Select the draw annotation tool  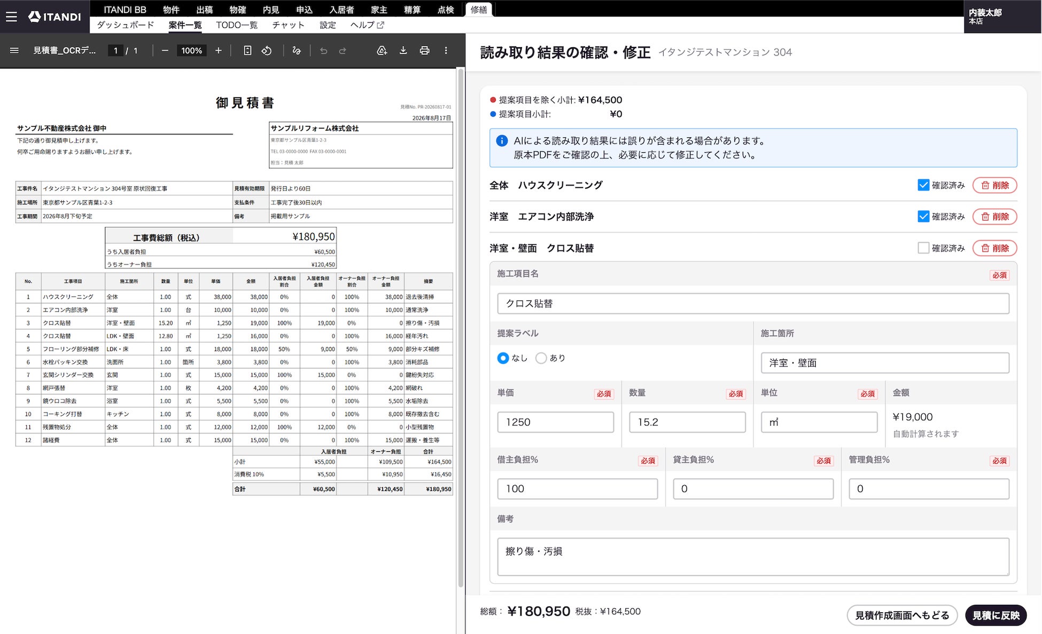(297, 51)
